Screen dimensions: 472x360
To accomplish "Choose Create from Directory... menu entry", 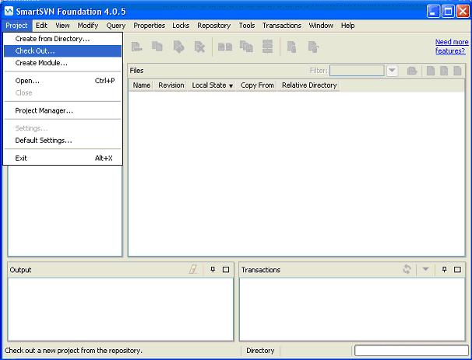I will (52, 39).
